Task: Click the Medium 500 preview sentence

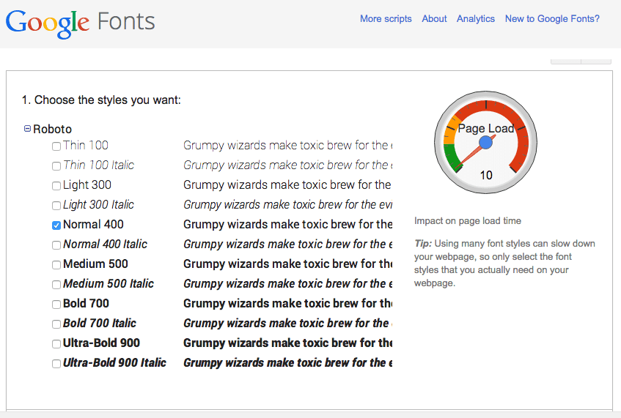Action: [x=288, y=264]
